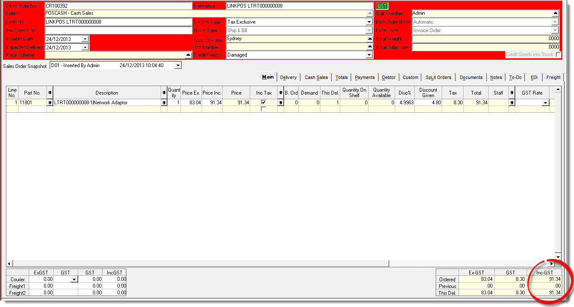Expand the Order Type dropdown
The width and height of the screenshot is (574, 307).
pos(555,30)
